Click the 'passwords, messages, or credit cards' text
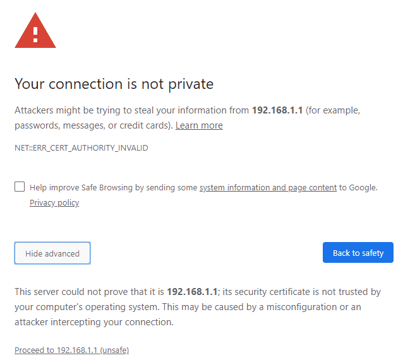 (94, 125)
